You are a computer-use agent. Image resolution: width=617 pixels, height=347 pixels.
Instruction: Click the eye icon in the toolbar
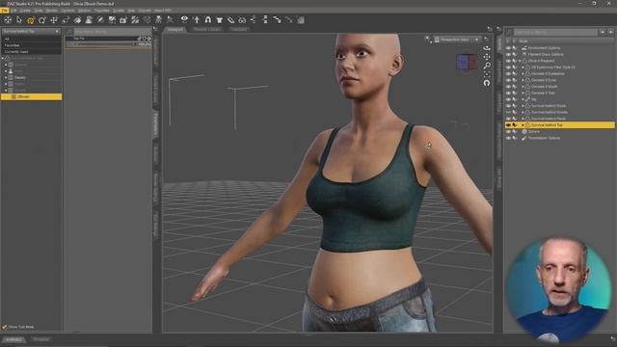pos(184,19)
